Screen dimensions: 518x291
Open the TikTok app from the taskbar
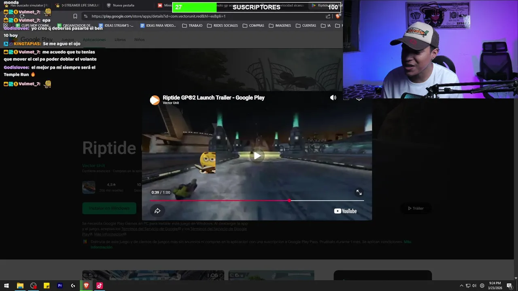100,286
